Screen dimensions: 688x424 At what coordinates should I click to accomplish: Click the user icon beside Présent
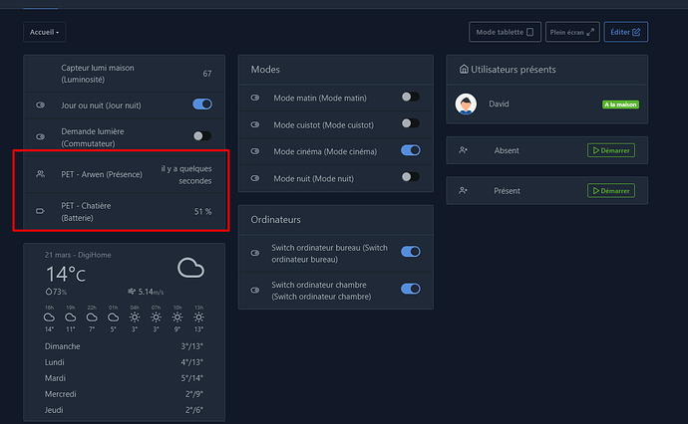(464, 190)
